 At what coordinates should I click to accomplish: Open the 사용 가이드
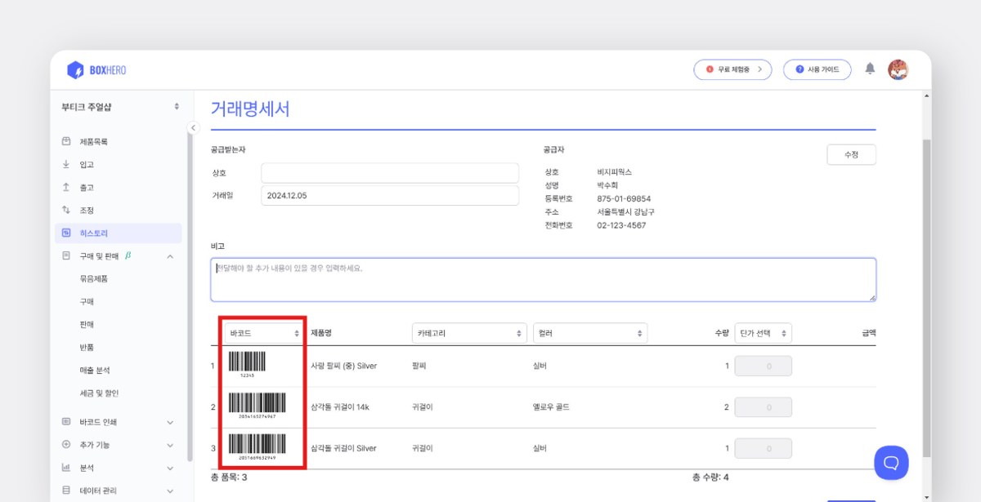817,69
